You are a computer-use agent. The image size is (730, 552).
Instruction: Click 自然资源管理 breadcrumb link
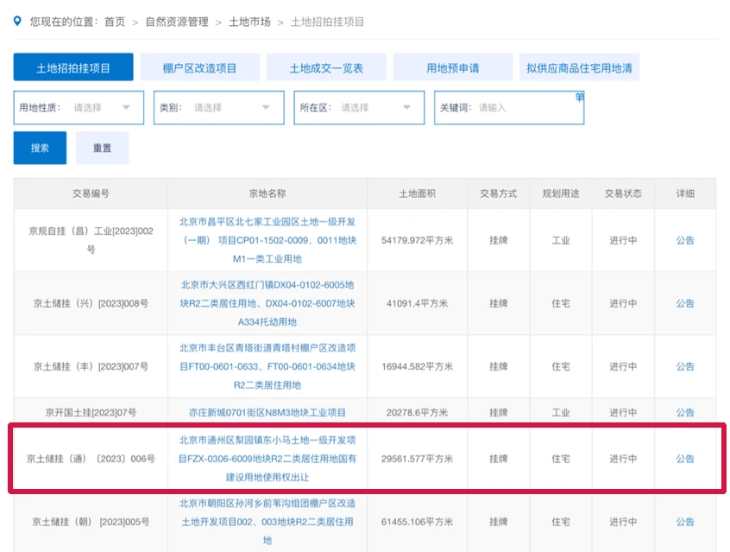click(177, 22)
